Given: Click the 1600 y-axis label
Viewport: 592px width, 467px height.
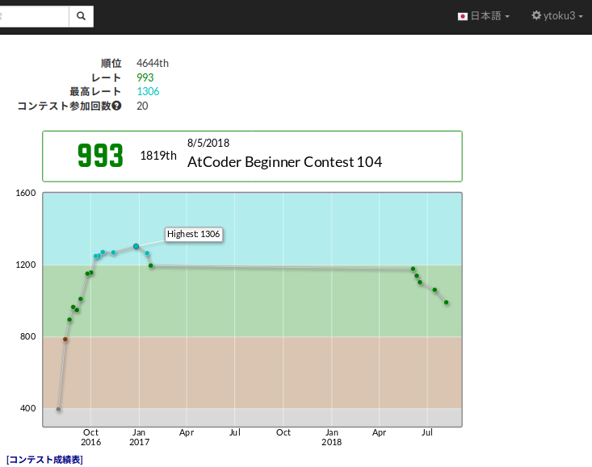Looking at the screenshot, I should pyautogui.click(x=26, y=193).
